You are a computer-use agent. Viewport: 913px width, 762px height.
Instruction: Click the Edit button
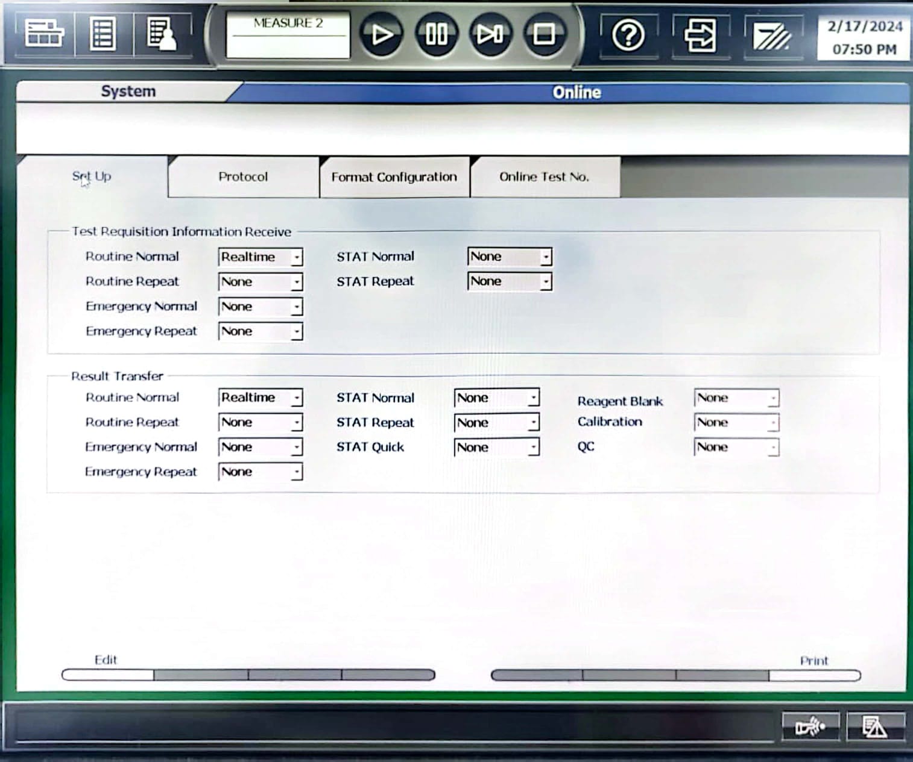[107, 675]
